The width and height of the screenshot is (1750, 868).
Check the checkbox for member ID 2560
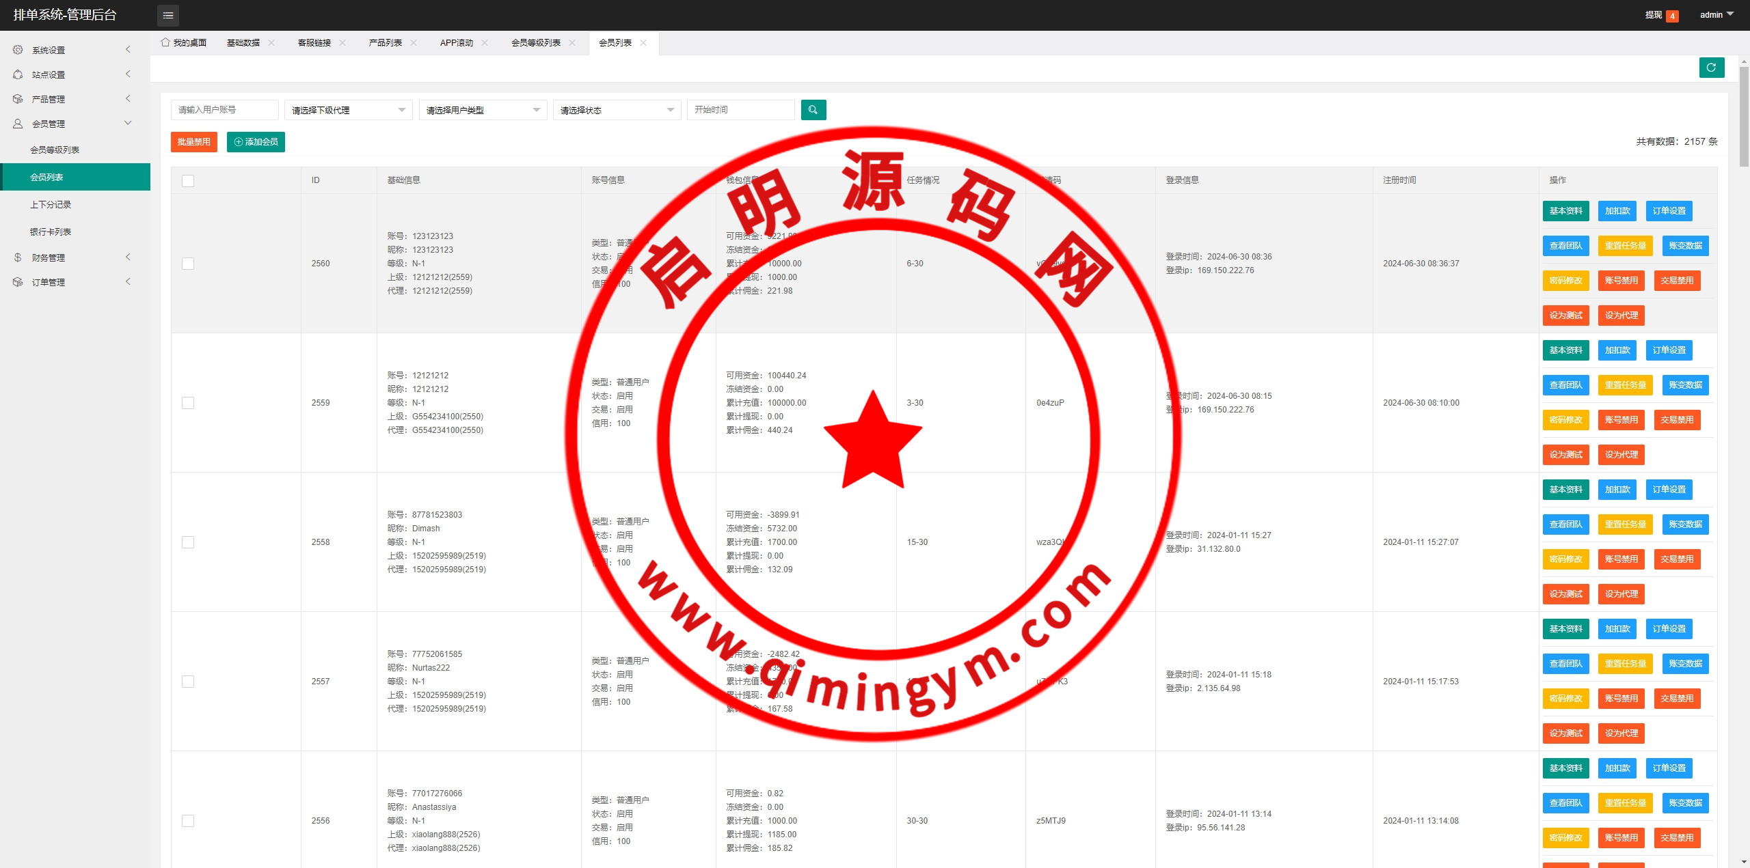point(188,264)
